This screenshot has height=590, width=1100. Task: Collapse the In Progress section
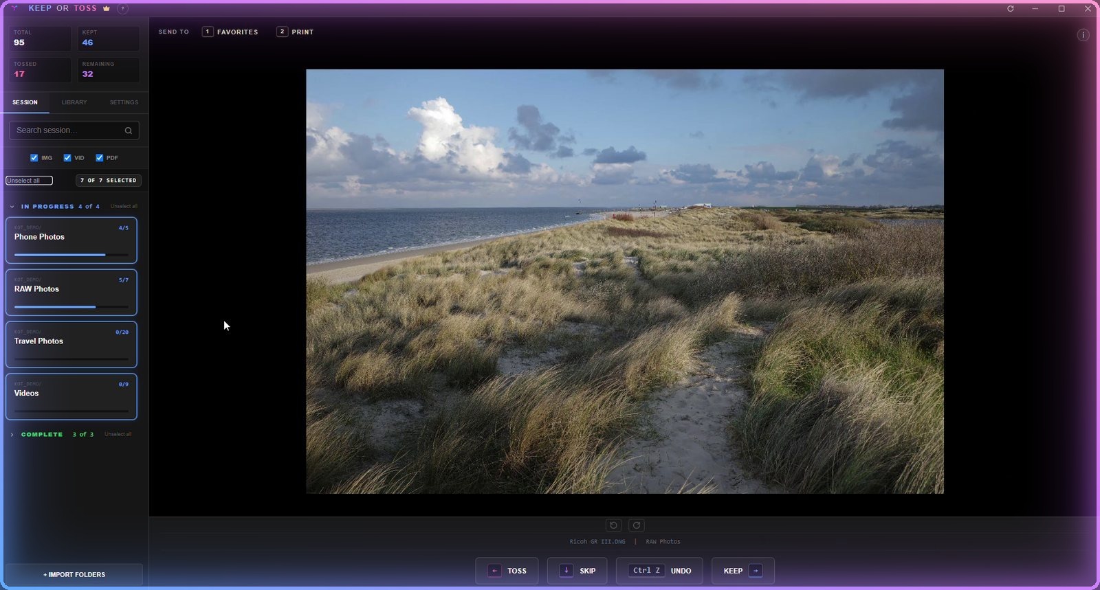[12, 207]
